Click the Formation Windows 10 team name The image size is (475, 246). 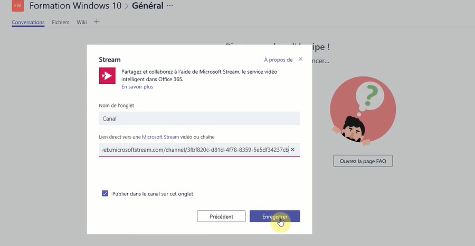[x=75, y=6]
